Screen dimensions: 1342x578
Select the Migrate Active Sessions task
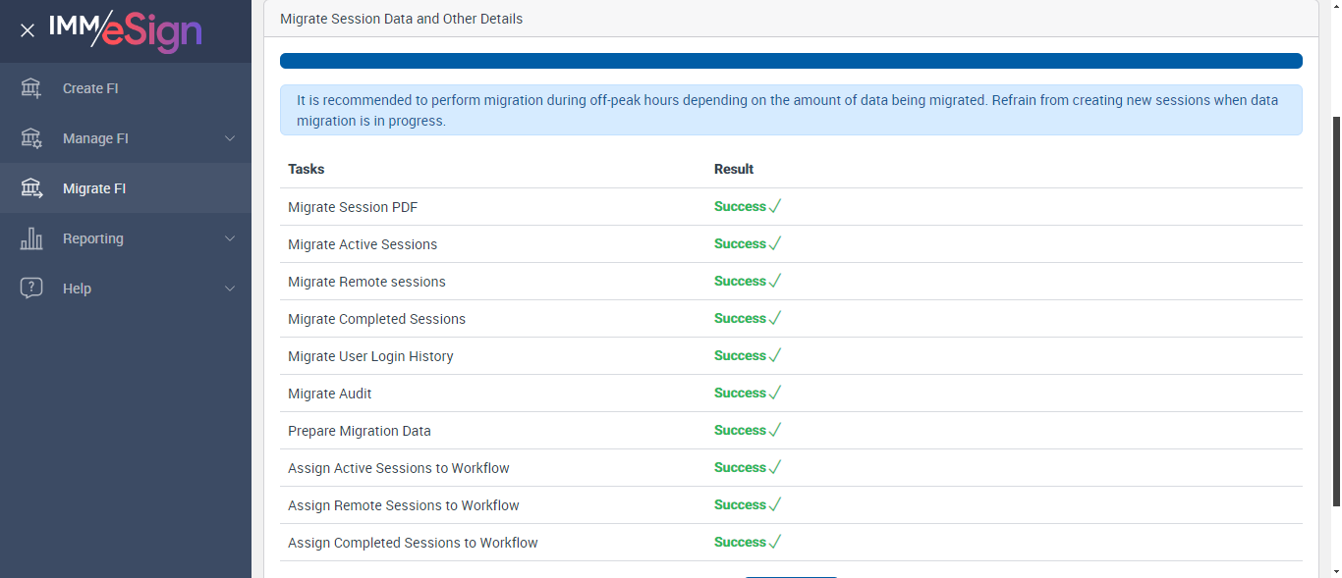tap(363, 244)
